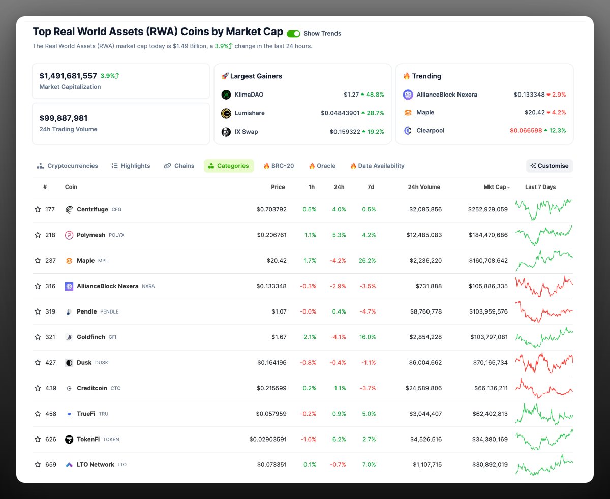Sort by rank # column header

click(x=45, y=187)
